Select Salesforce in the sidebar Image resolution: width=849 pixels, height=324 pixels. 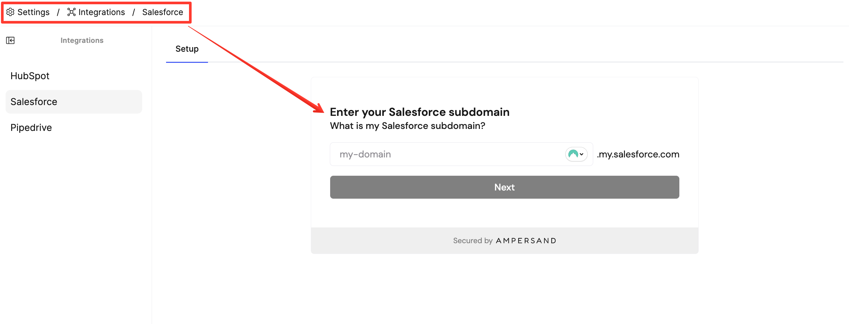tap(34, 101)
